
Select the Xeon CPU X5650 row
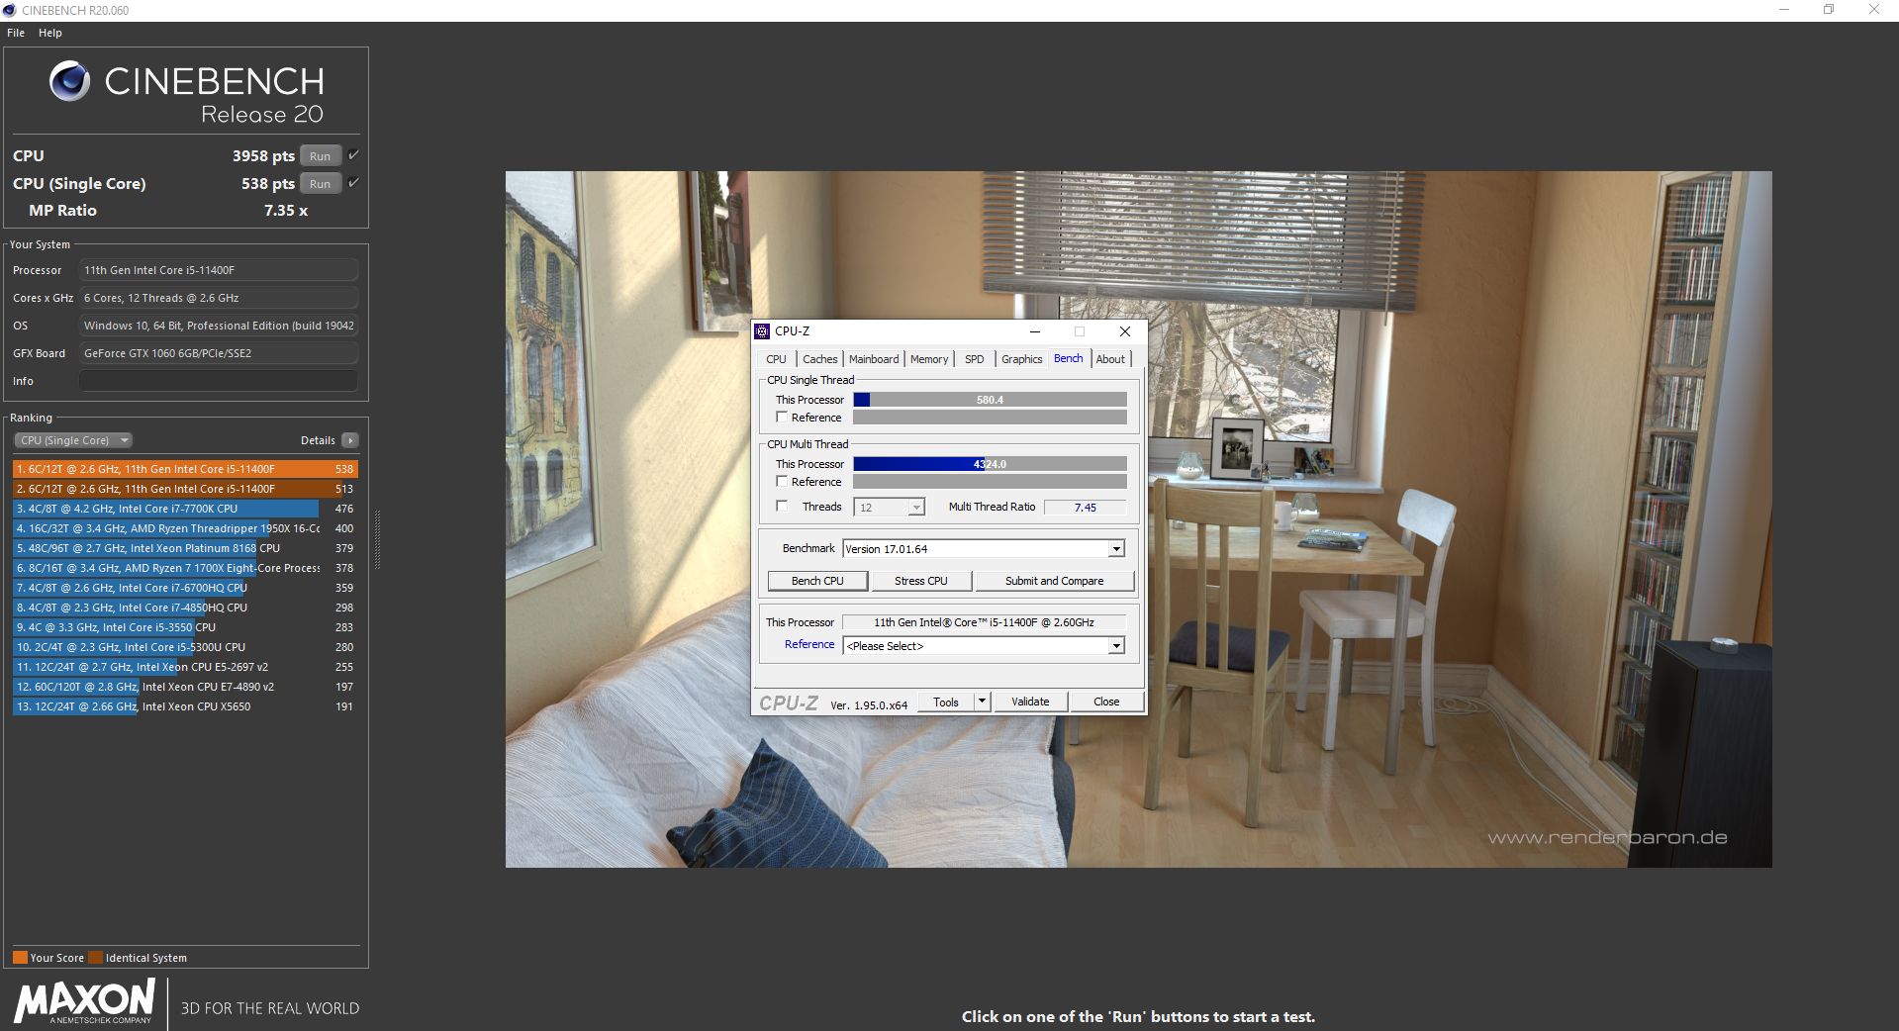point(185,706)
